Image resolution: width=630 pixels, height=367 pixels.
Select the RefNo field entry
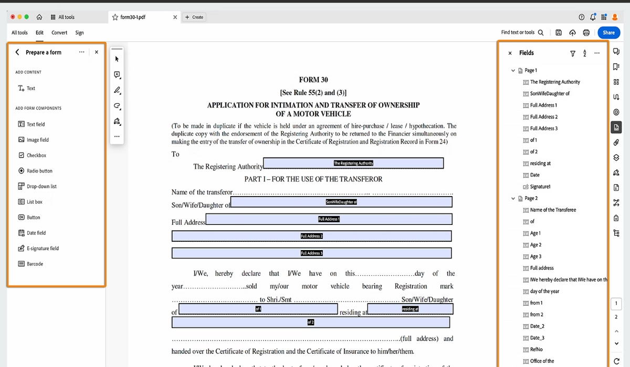click(533, 349)
